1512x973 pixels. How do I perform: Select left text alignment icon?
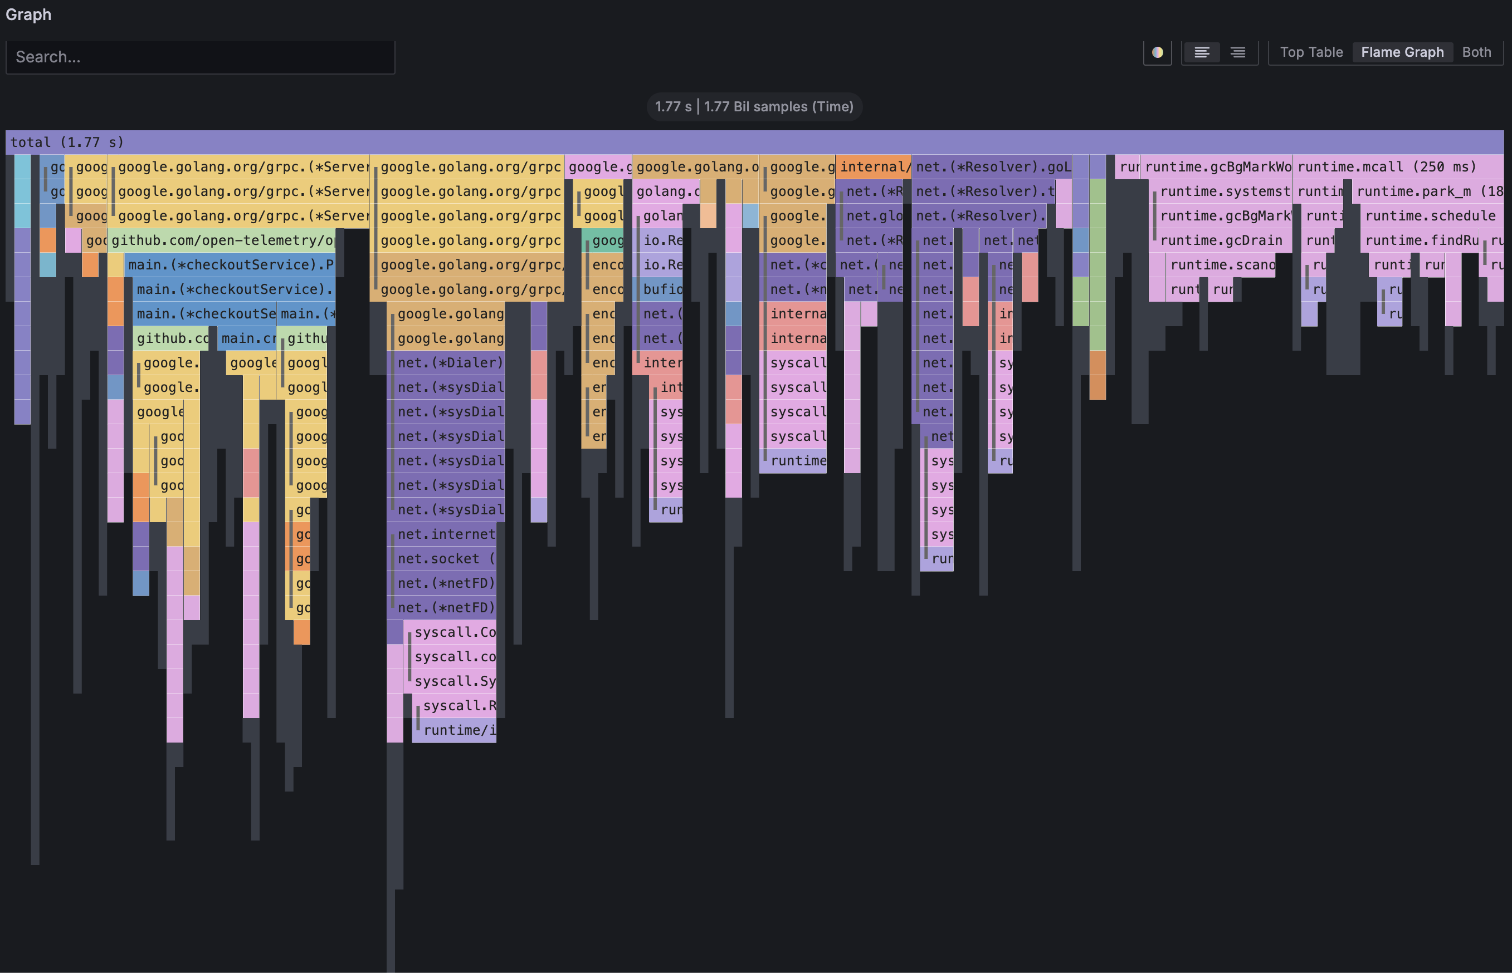click(x=1202, y=52)
